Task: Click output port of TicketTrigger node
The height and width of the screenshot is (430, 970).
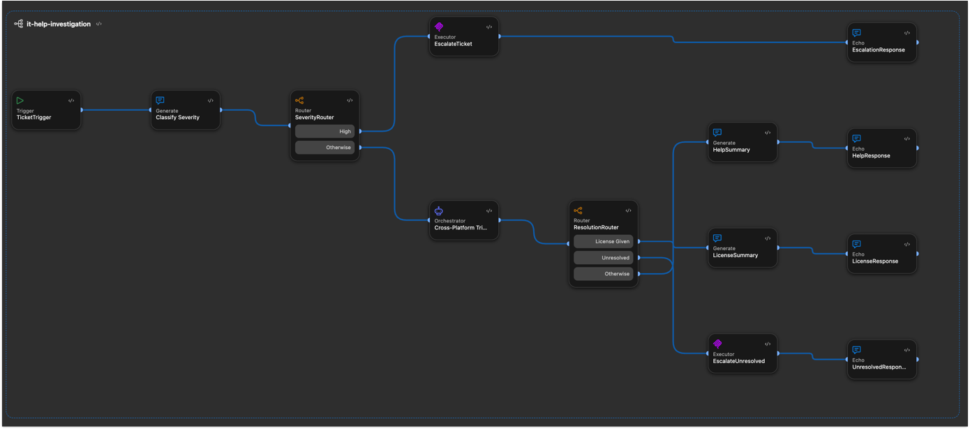Action: tap(82, 109)
